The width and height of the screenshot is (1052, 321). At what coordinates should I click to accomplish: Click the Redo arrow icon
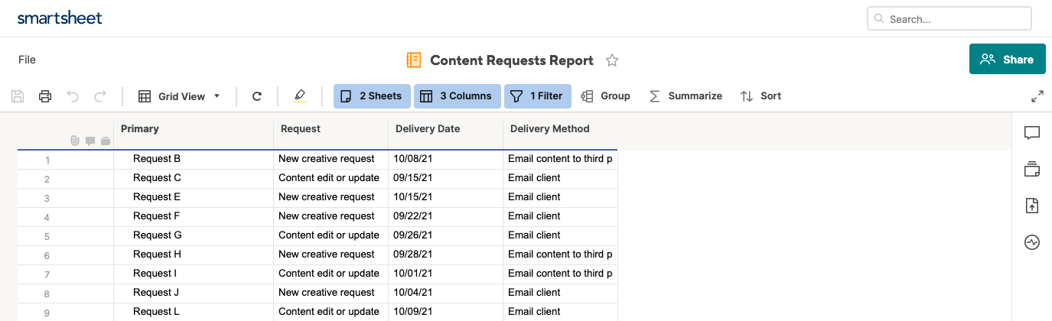tap(99, 96)
